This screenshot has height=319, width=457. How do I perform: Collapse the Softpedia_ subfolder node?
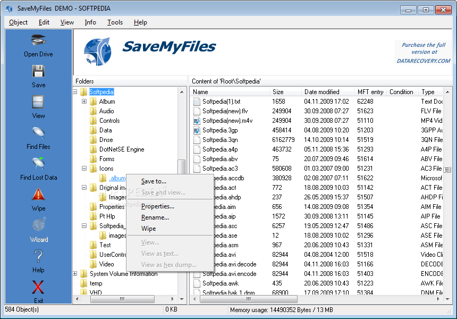84,225
